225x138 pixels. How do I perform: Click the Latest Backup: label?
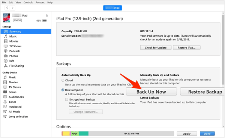pyautogui.click(x=149, y=98)
